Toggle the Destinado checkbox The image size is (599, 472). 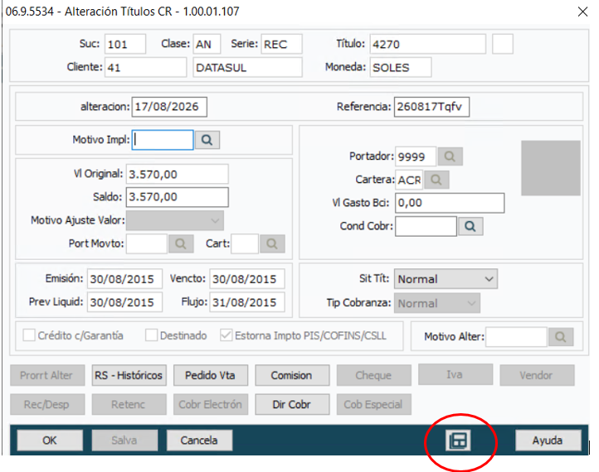point(151,335)
